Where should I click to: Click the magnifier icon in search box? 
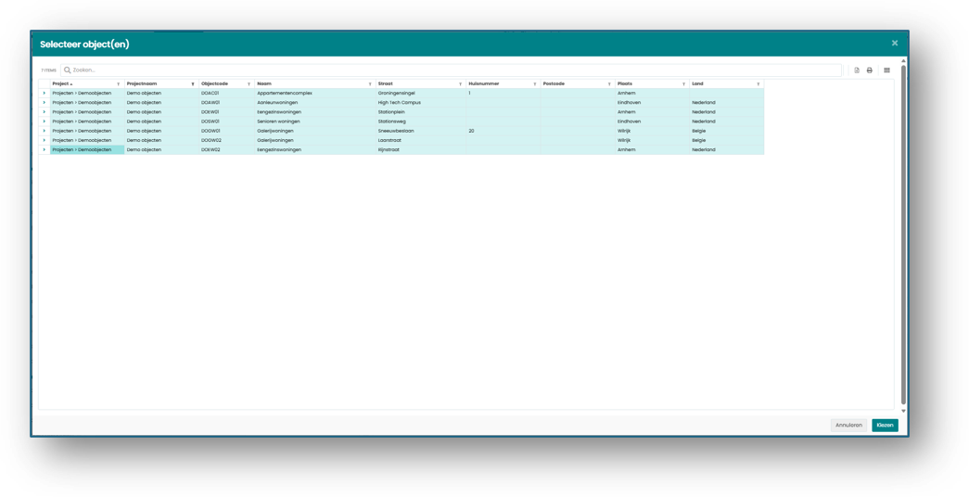pos(68,70)
